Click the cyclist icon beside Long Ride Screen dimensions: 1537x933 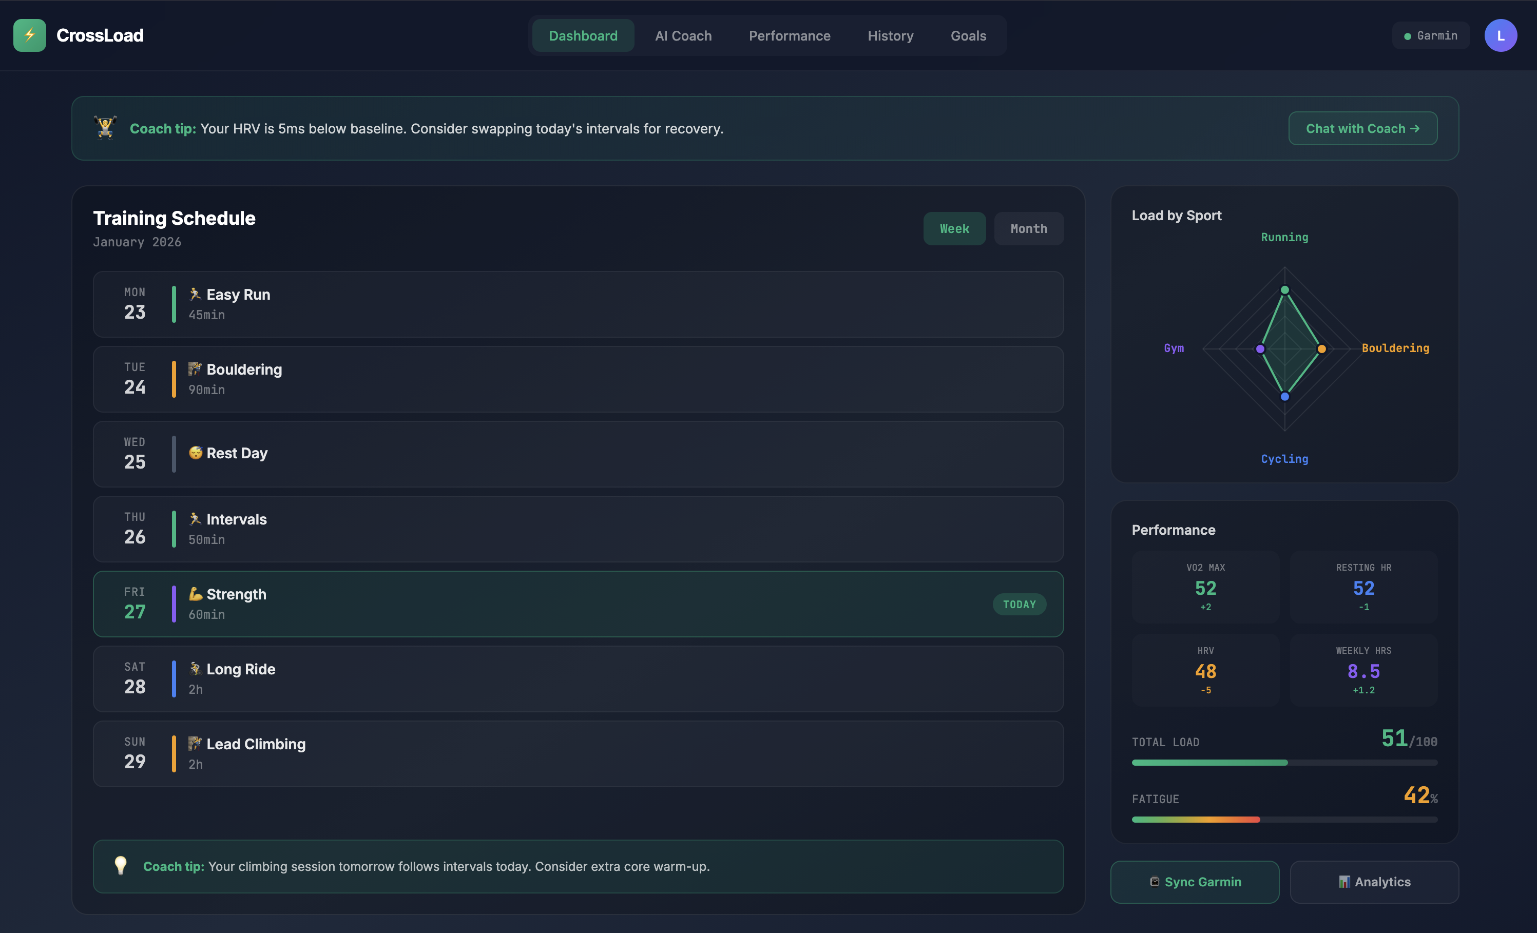[195, 669]
